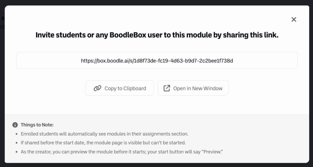Screen dimensions: 313x167
Task: Click the note about creator previewing the module
Action: click(x=122, y=152)
